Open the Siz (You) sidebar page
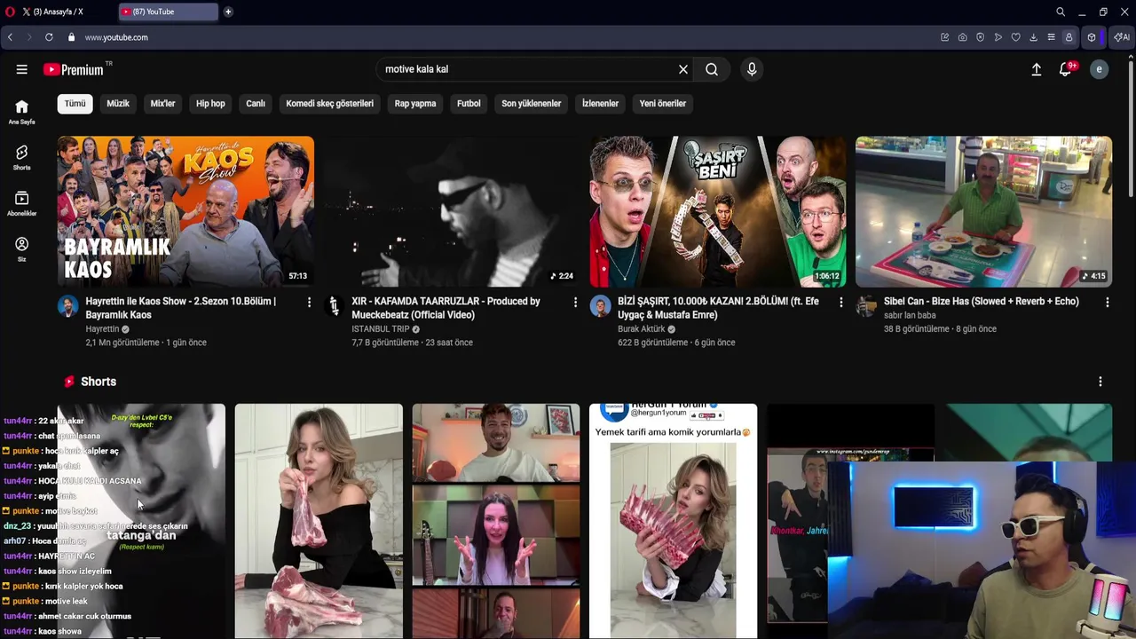The image size is (1136, 639). click(x=21, y=249)
